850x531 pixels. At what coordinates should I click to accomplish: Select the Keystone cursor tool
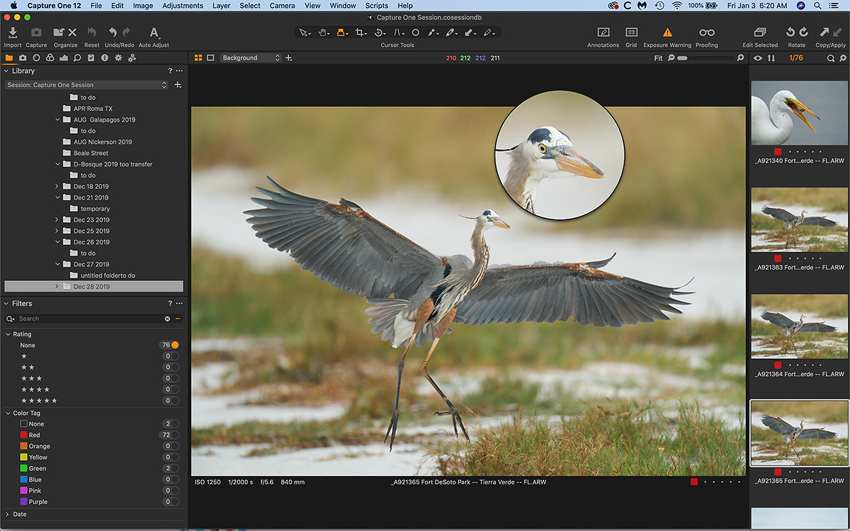pos(399,33)
